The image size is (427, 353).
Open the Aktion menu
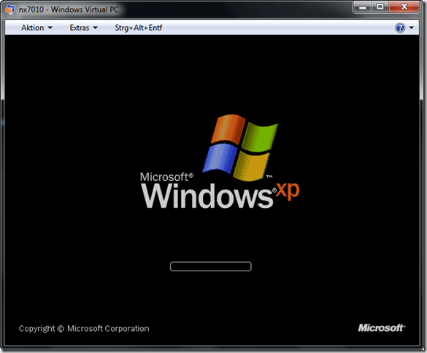pos(36,28)
